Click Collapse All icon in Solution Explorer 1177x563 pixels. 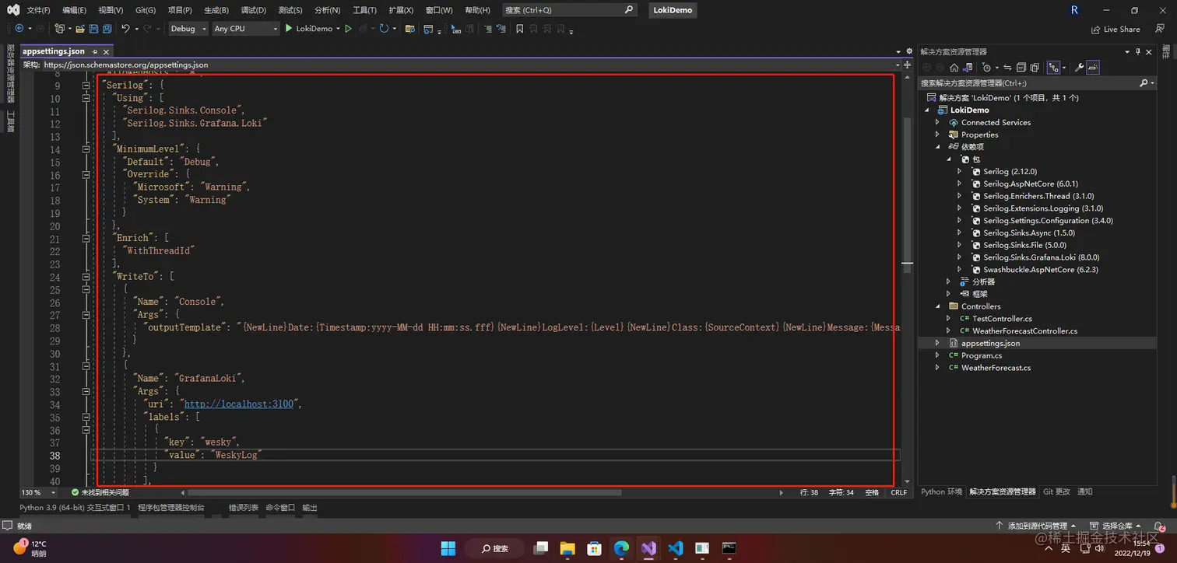1021,68
